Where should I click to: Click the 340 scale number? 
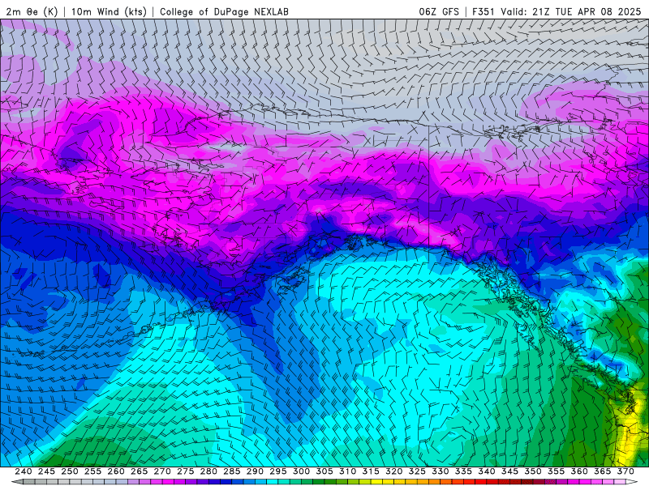point(487,471)
